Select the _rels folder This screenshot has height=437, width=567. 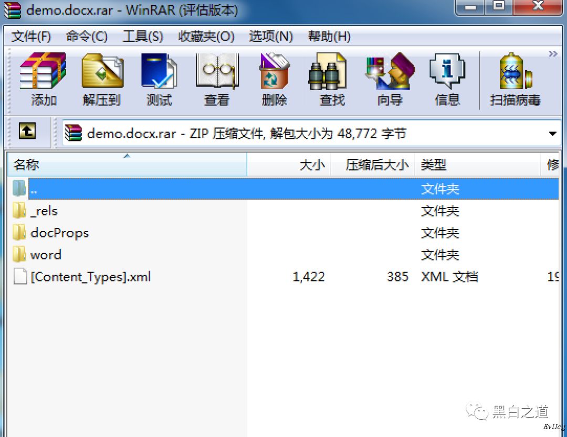tap(286, 211)
